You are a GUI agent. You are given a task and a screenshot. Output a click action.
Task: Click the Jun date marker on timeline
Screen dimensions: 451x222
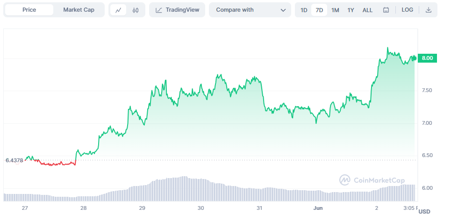pos(318,208)
